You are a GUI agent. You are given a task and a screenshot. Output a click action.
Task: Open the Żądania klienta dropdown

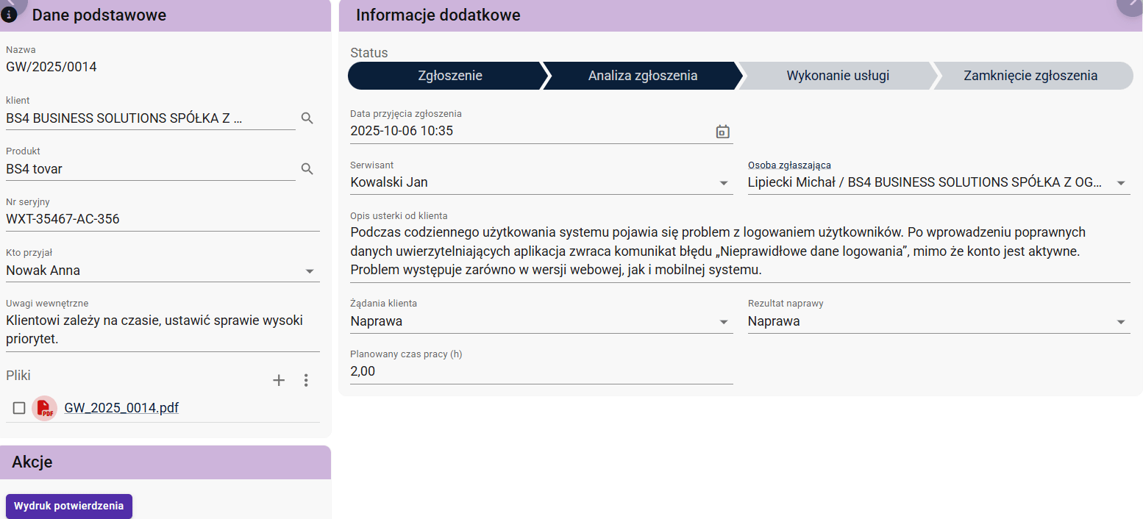tap(724, 322)
